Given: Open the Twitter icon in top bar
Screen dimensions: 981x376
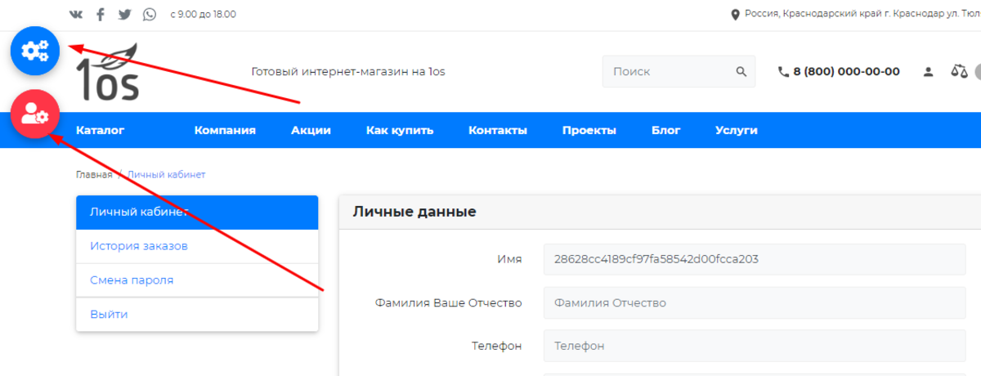Looking at the screenshot, I should 124,15.
